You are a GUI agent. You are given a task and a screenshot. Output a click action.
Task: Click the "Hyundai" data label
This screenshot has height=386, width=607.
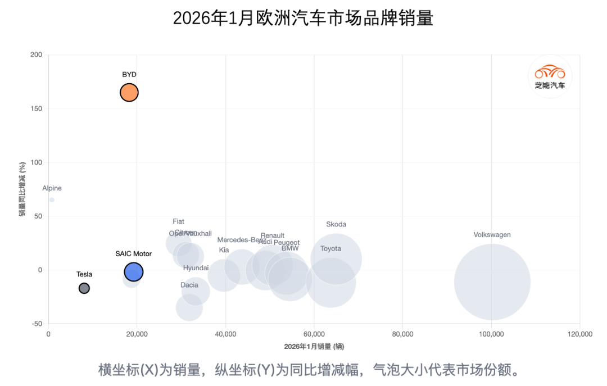point(196,268)
